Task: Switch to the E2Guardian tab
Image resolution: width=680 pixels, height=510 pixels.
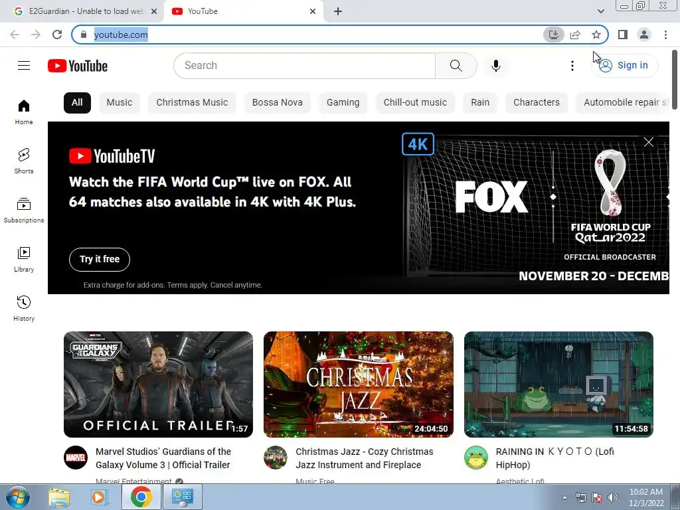Action: (82, 11)
